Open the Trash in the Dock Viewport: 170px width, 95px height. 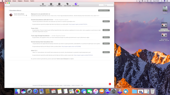(152, 91)
